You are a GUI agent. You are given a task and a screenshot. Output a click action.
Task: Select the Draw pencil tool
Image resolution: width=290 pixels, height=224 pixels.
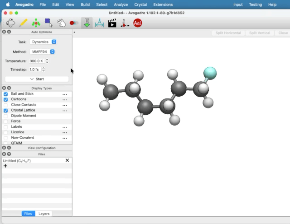coord(23,22)
